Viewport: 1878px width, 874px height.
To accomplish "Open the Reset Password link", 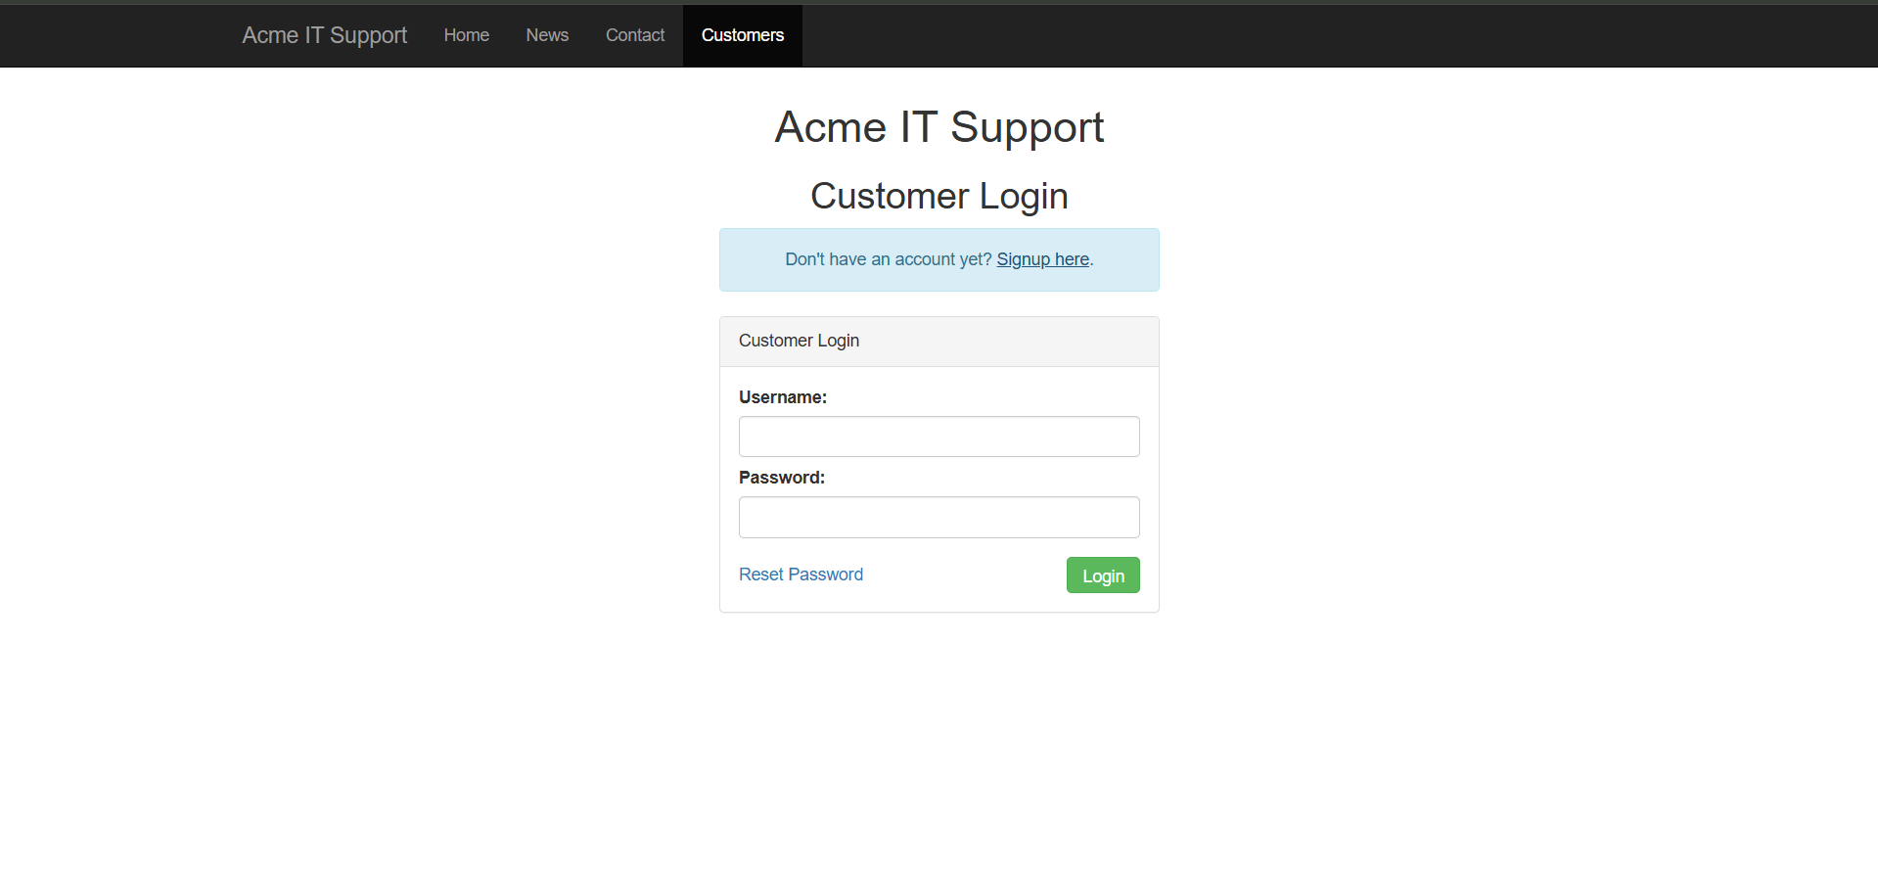I will 801,575.
